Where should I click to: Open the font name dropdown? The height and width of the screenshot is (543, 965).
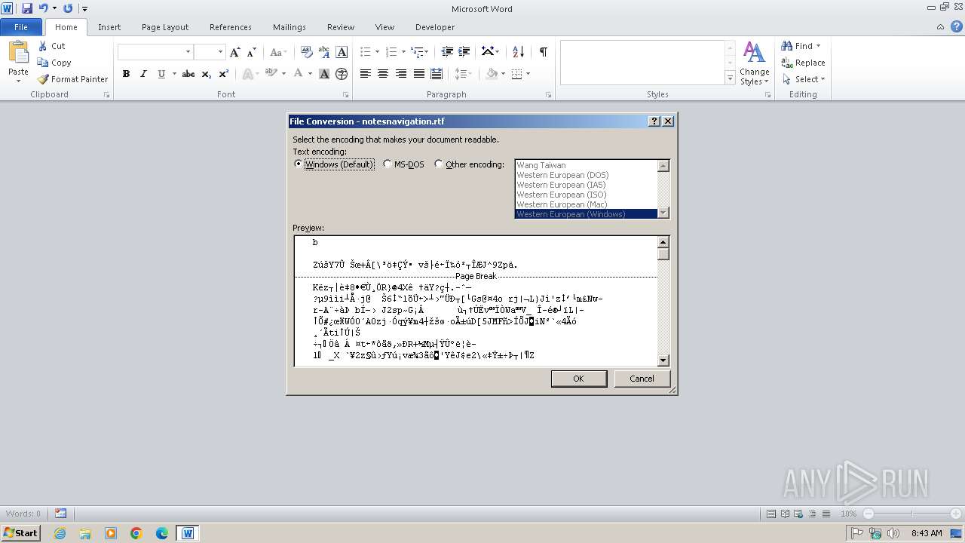coord(188,52)
